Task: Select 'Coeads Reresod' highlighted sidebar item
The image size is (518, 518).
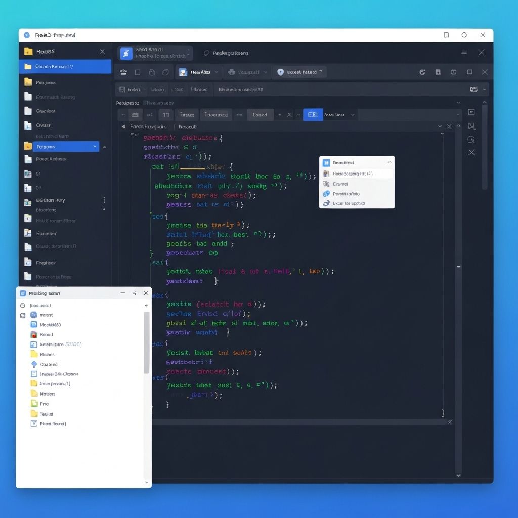Action: pos(65,67)
